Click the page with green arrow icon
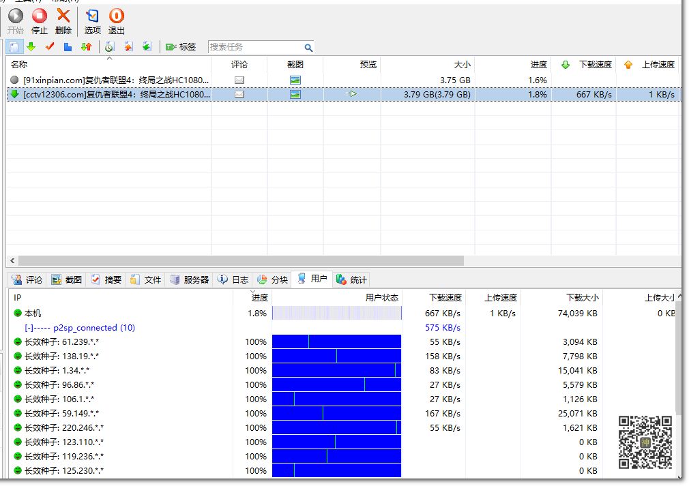 point(147,46)
